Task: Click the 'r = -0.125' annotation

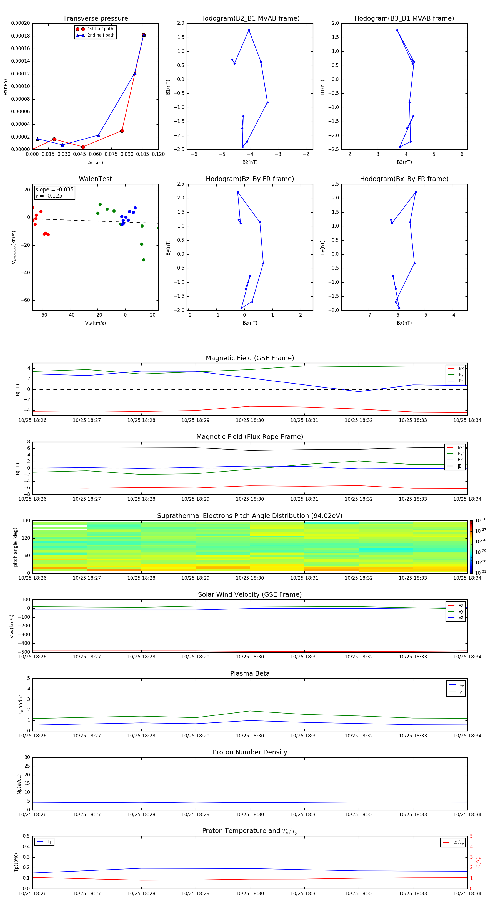Action: (49, 196)
